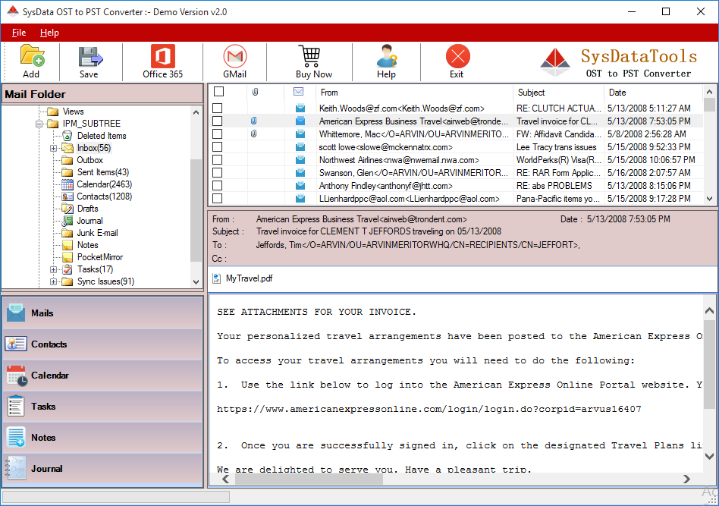The image size is (719, 506).
Task: Click the mail folder tree scrollbar thumb
Action: [196, 210]
